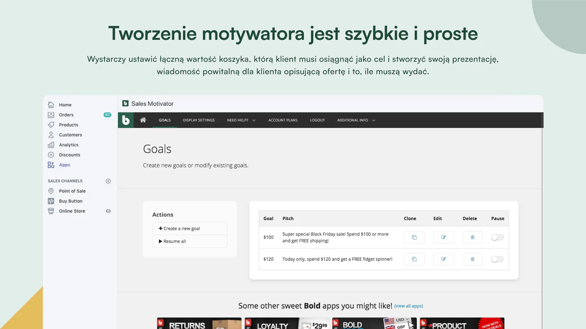
Task: Open Orders in the sidebar
Action: click(x=66, y=115)
